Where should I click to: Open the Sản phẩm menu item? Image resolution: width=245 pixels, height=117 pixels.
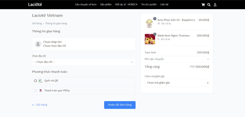[x=106, y=5]
